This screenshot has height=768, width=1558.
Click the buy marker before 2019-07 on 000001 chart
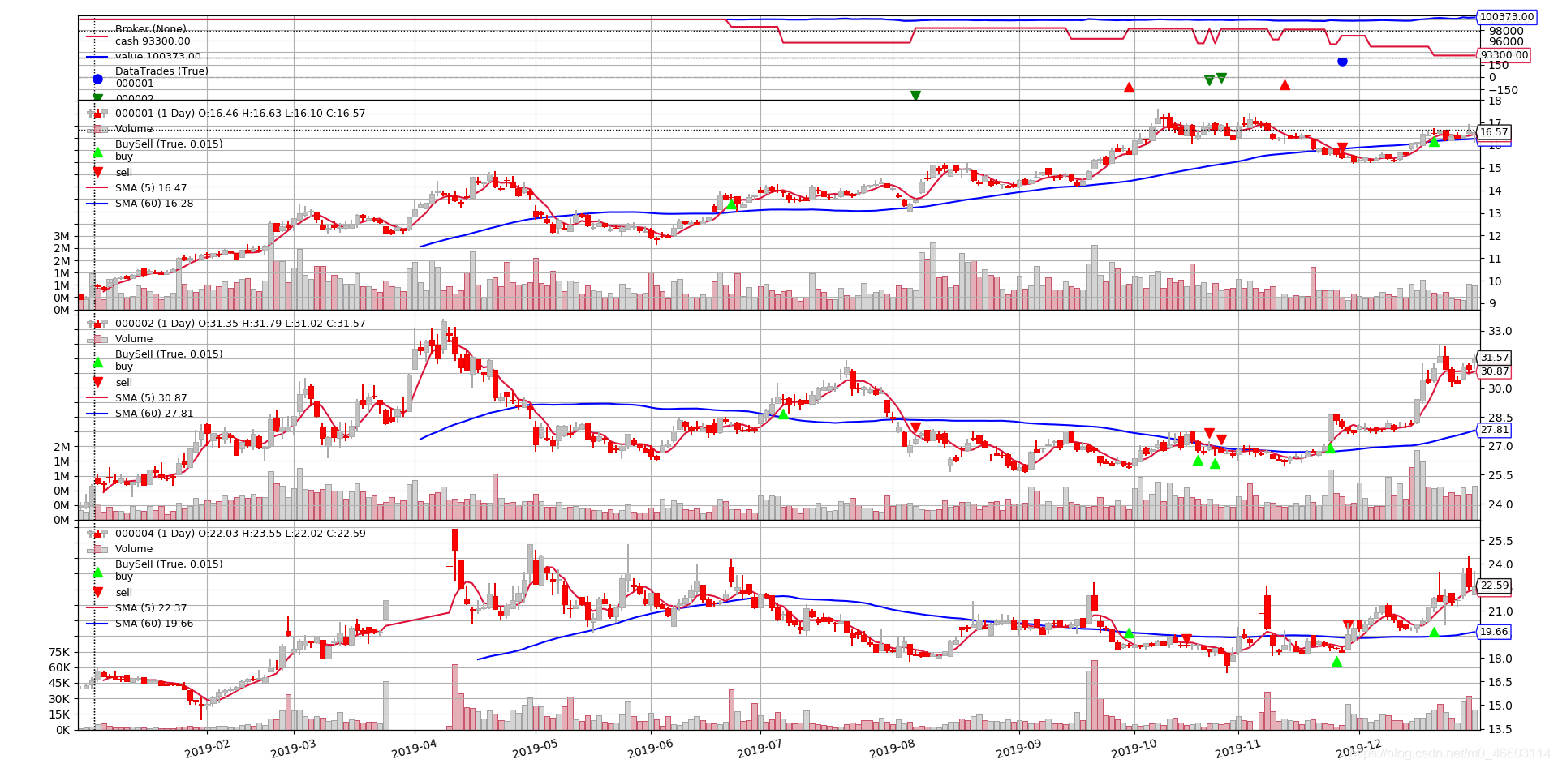click(731, 204)
